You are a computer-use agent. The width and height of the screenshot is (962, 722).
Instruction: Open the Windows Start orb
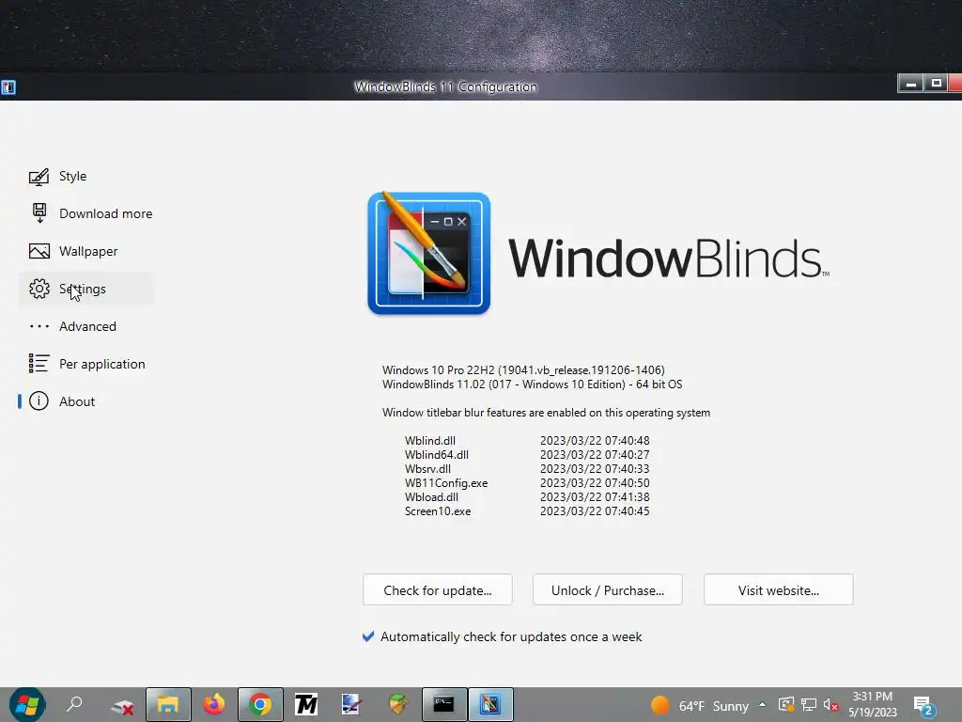27,704
